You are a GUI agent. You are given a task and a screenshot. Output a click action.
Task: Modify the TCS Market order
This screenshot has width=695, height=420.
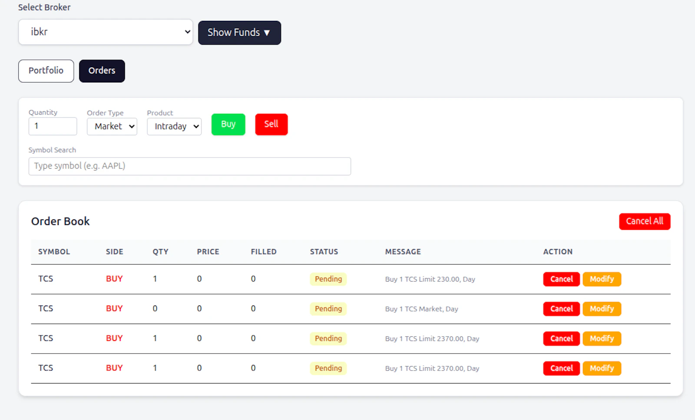coord(602,309)
